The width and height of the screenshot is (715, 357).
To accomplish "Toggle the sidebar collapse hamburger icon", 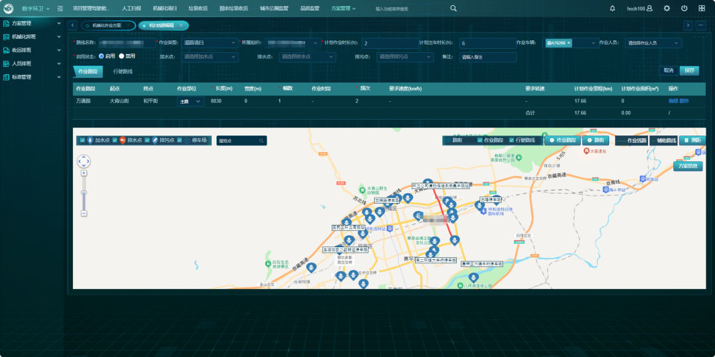I will (60, 8).
